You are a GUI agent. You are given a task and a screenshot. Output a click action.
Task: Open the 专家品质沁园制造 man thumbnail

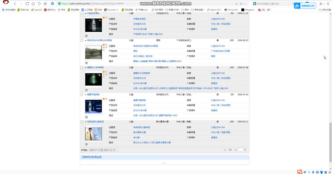[93, 133]
